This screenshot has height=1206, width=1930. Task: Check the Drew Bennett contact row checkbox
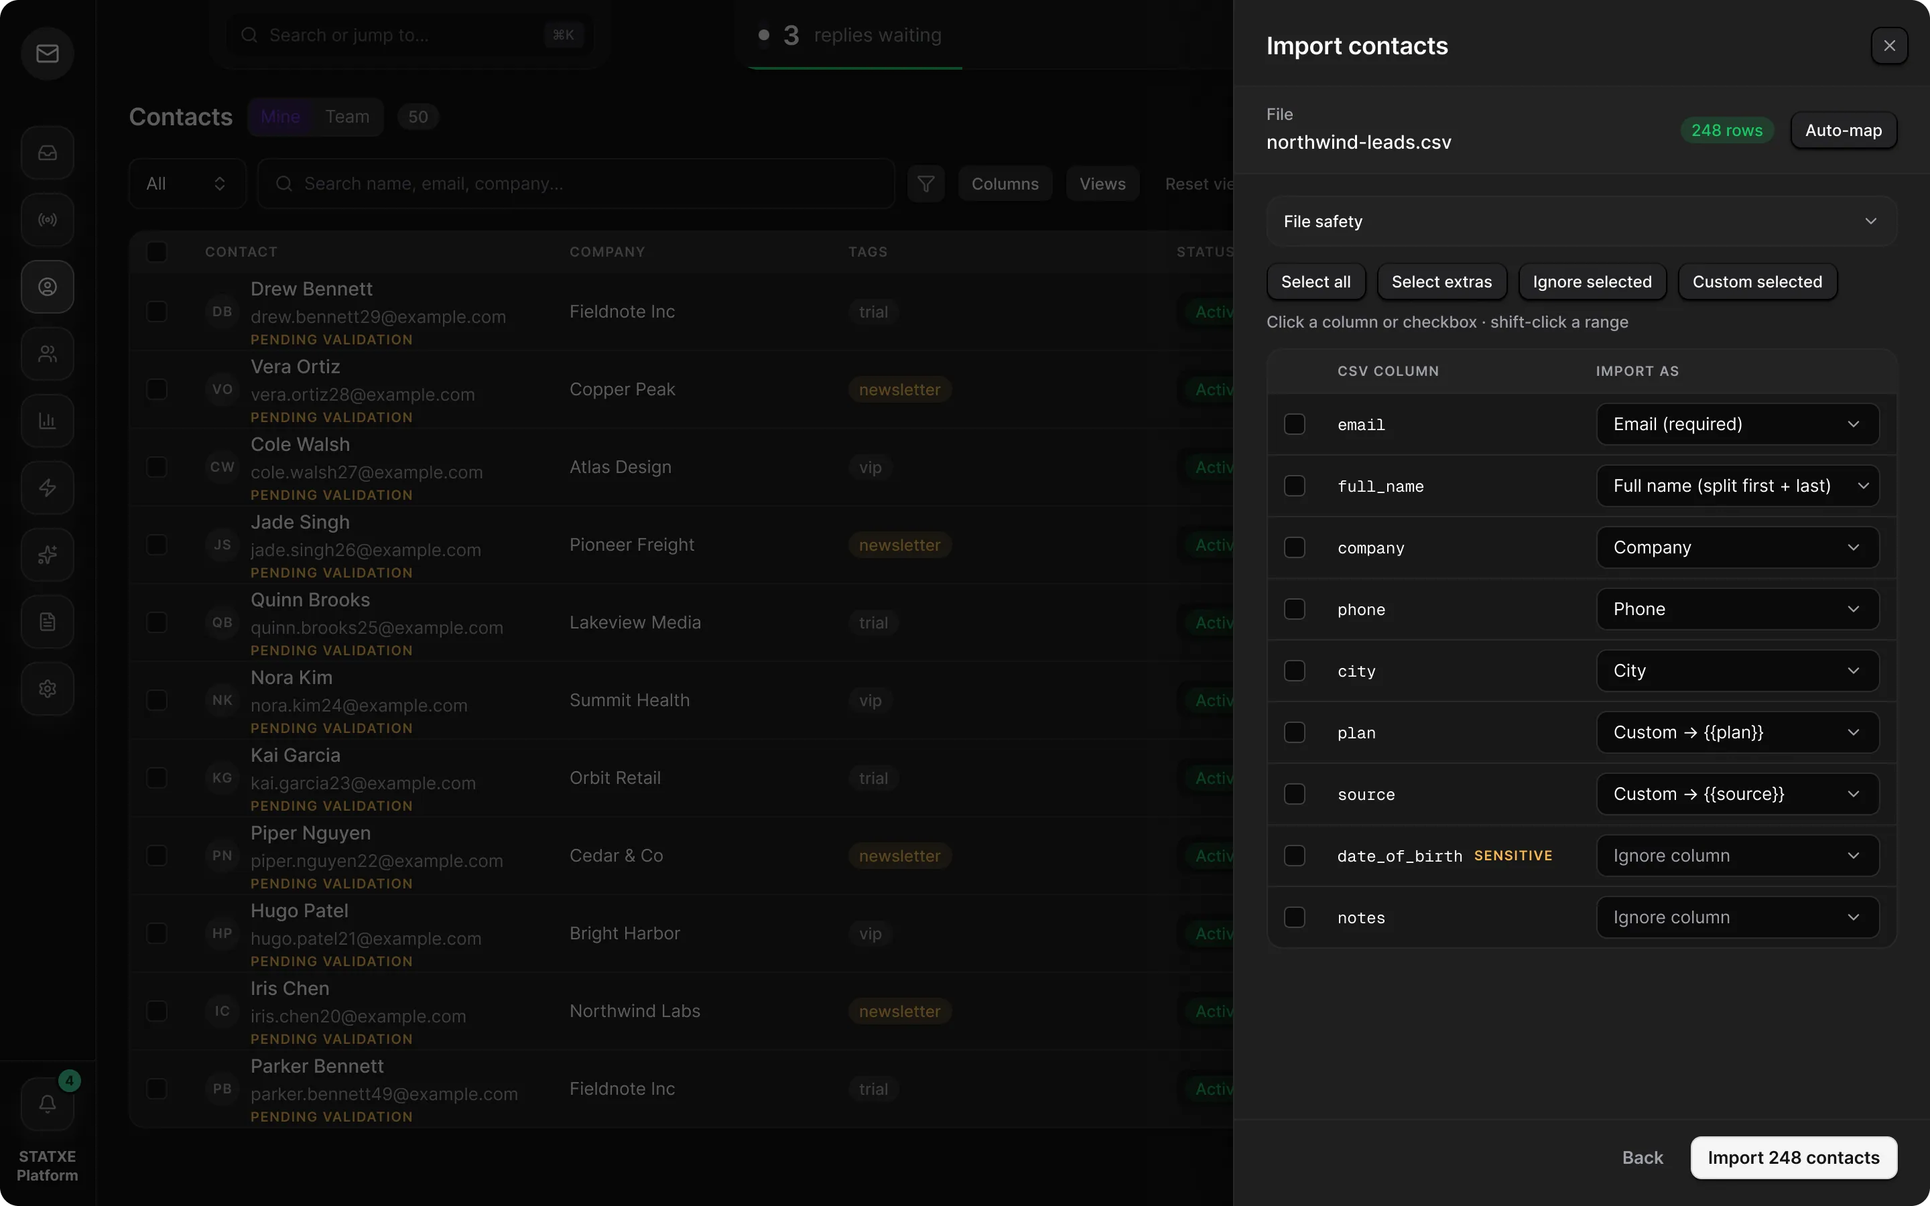(x=156, y=312)
